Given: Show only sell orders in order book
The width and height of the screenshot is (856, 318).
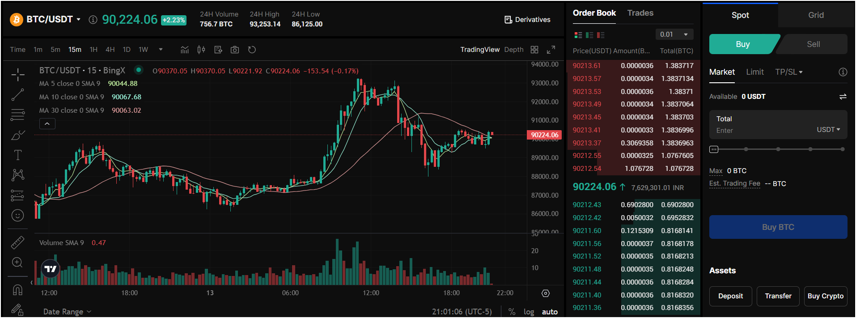Looking at the screenshot, I should pos(601,35).
